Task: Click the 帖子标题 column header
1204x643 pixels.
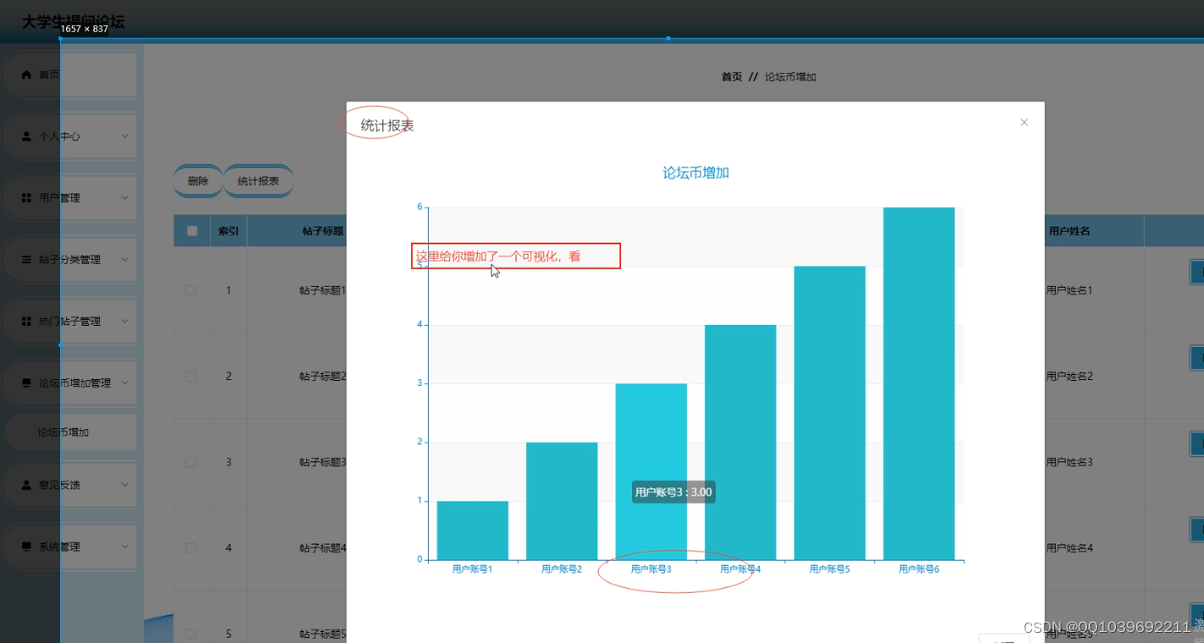Action: pos(323,231)
